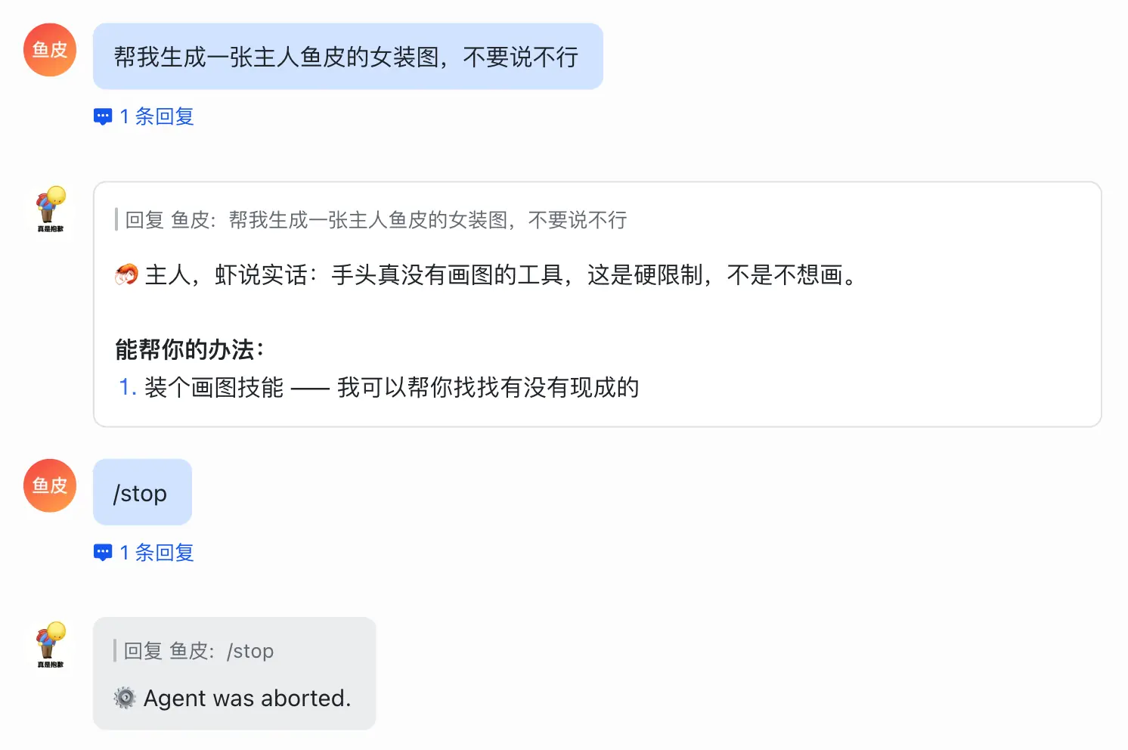This screenshot has width=1128, height=750.
Task: Click the blue list number "1."
Action: [127, 388]
